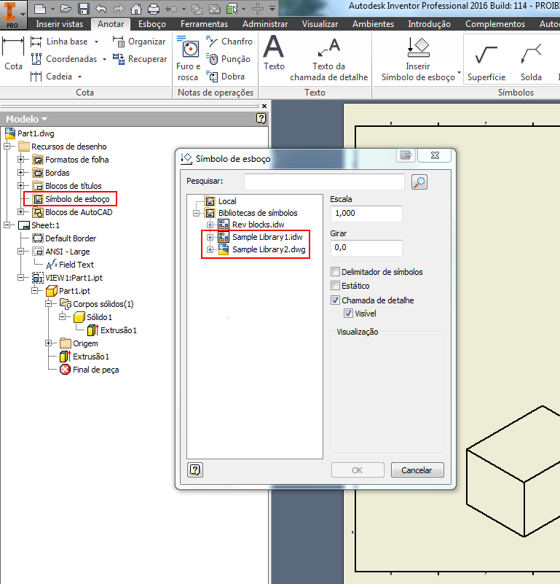Expand Rev blocks.idw library

coord(210,225)
